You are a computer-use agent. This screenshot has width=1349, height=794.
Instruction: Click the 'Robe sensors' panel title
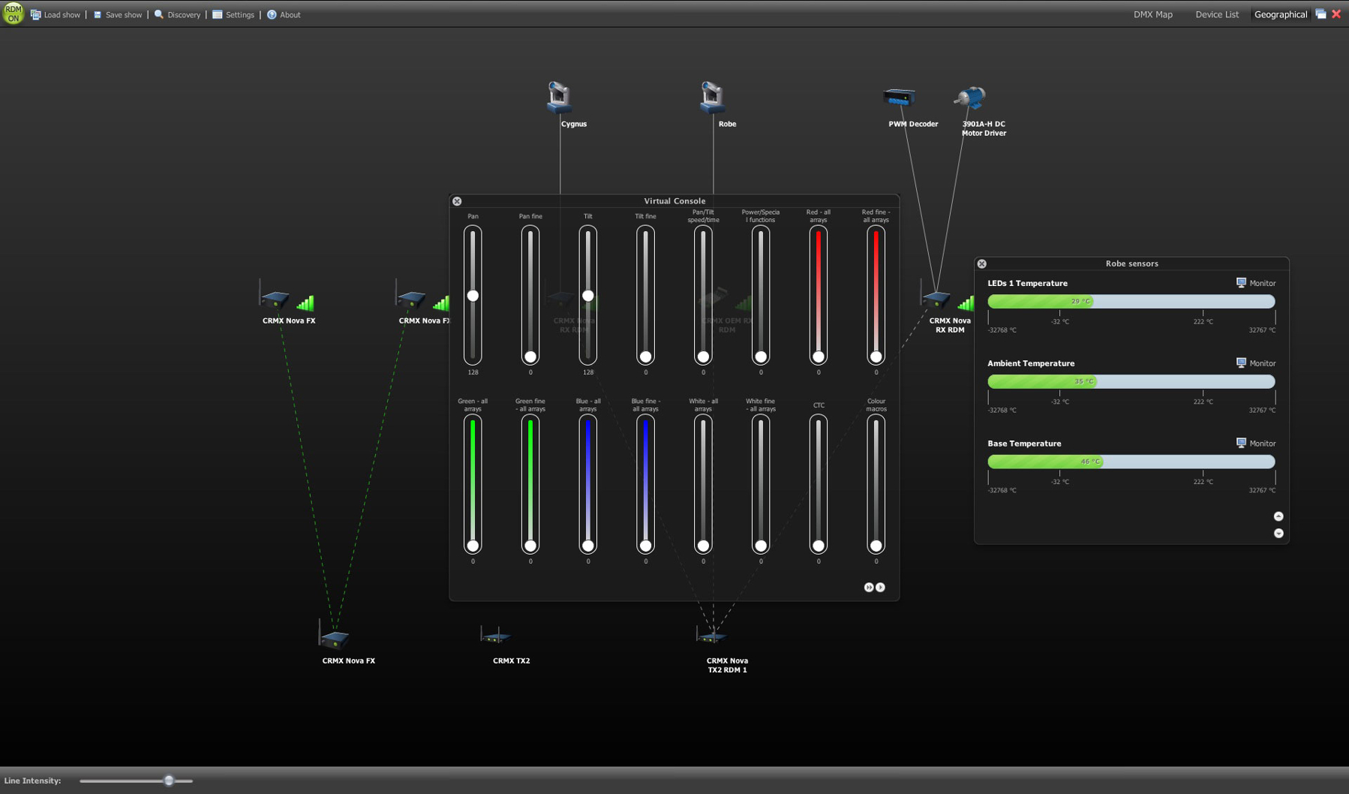tap(1131, 263)
